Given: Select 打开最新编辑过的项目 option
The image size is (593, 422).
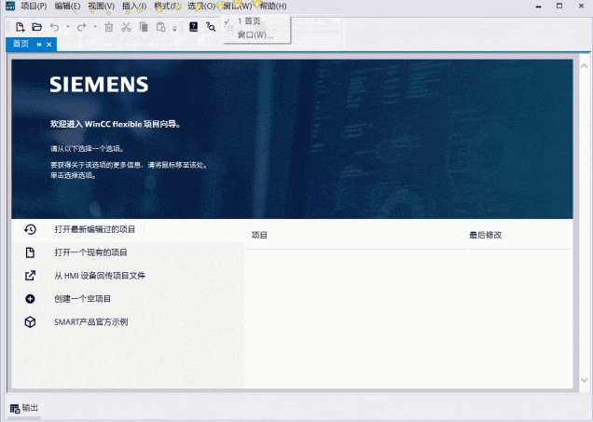Looking at the screenshot, I should pyautogui.click(x=94, y=229).
